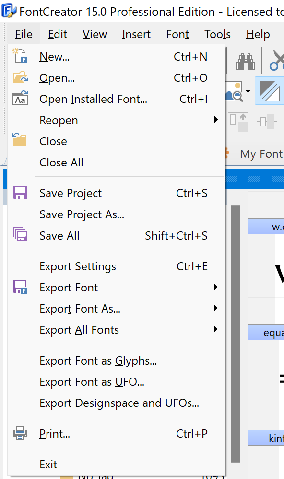This screenshot has height=479, width=284.
Task: Select Open Installed Font... entry
Action: point(117,99)
